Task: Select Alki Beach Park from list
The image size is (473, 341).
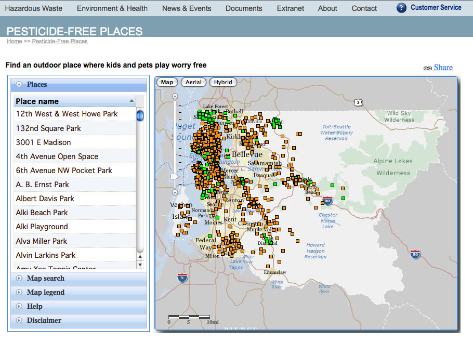Action: pos(42,213)
